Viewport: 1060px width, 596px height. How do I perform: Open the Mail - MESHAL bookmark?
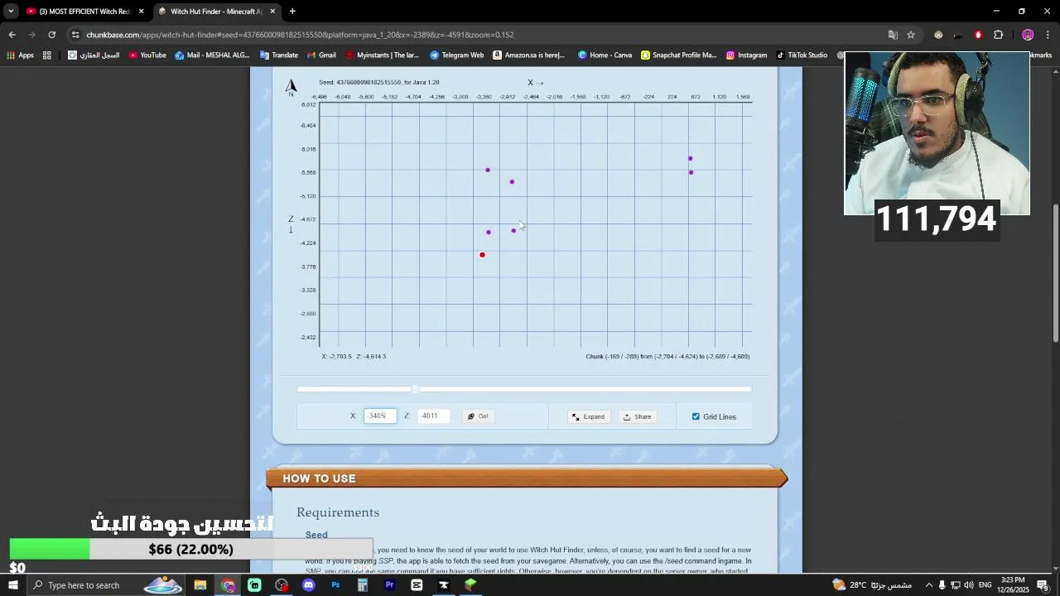tap(212, 55)
